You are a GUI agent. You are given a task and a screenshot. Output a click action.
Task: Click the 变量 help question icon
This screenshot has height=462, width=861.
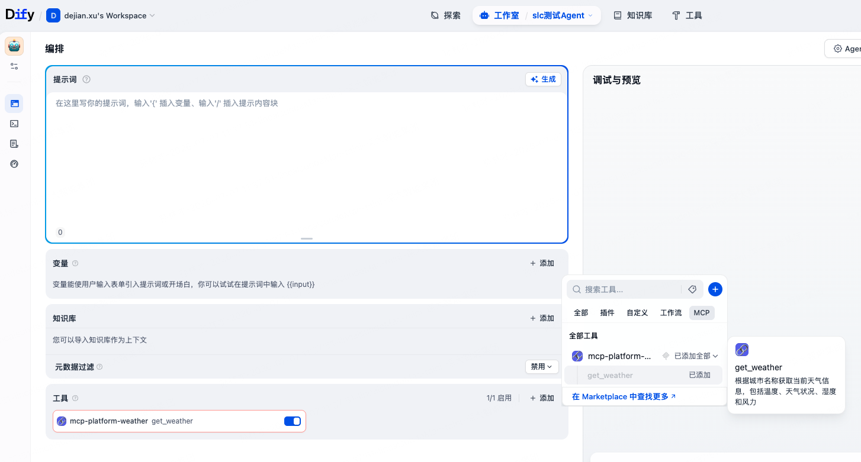pyautogui.click(x=75, y=263)
